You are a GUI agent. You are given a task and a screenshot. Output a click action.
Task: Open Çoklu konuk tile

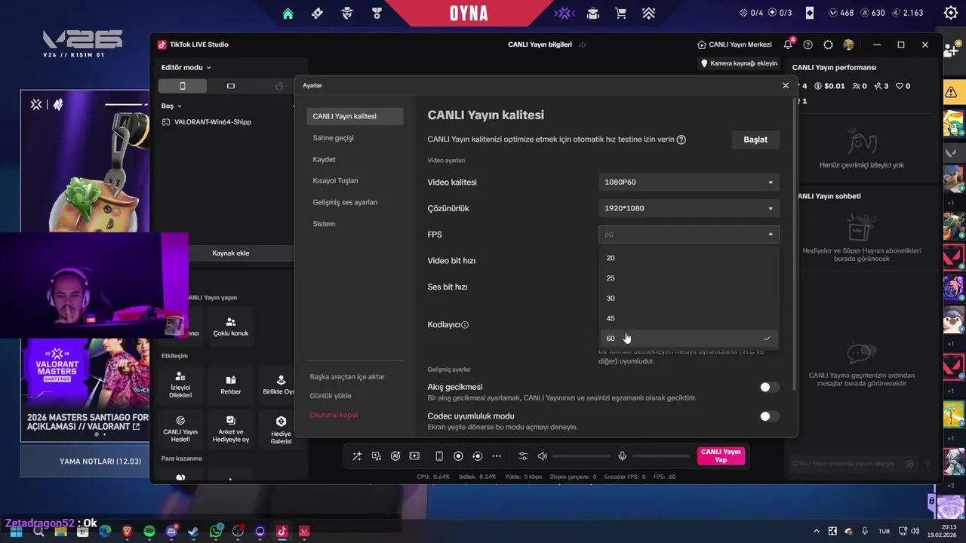tap(231, 327)
